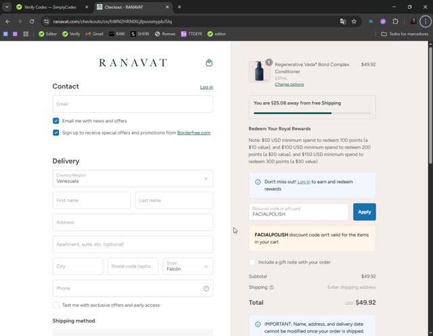The image size is (433, 336).
Task: Bookmark this page with star icon
Action: tap(354, 22)
